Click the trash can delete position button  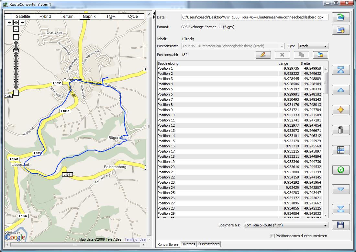[x=340, y=130]
